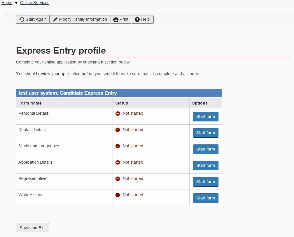
Task: Start the Work History form
Action: click(x=206, y=198)
